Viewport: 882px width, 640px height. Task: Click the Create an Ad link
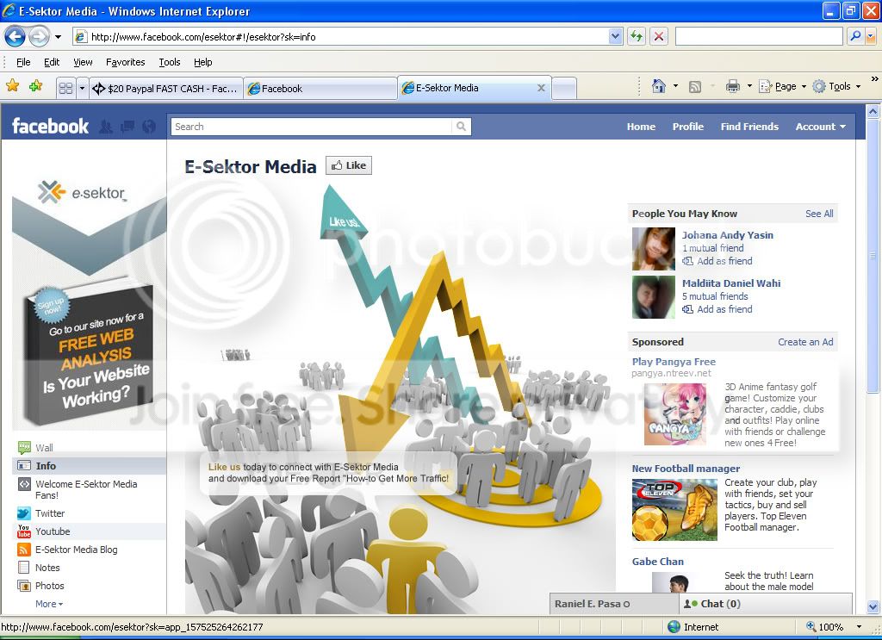(x=805, y=342)
